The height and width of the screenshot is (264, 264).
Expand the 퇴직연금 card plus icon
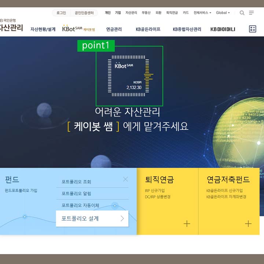(x=187, y=224)
